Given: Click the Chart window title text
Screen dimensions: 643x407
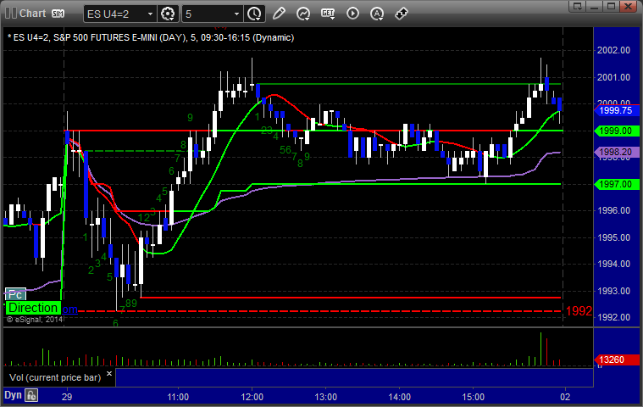Looking at the screenshot, I should (32, 14).
